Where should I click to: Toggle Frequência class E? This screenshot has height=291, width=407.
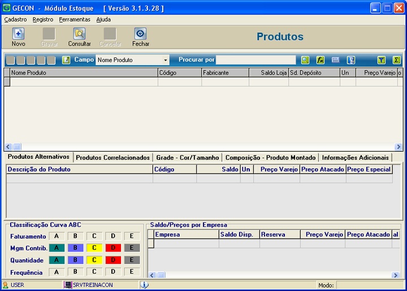(x=132, y=272)
